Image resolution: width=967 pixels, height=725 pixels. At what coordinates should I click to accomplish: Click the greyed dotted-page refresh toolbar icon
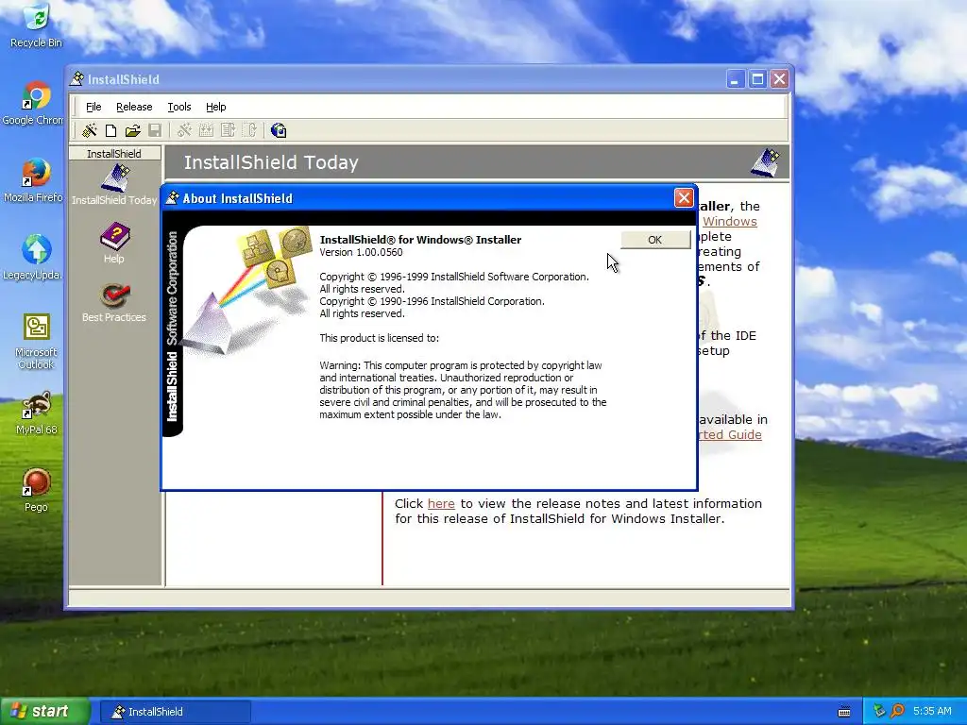coord(249,130)
